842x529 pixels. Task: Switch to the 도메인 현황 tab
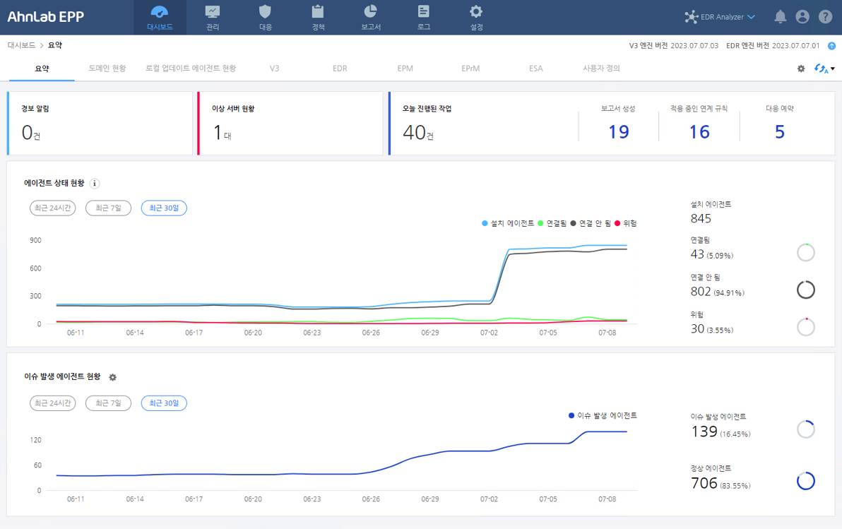click(x=107, y=69)
